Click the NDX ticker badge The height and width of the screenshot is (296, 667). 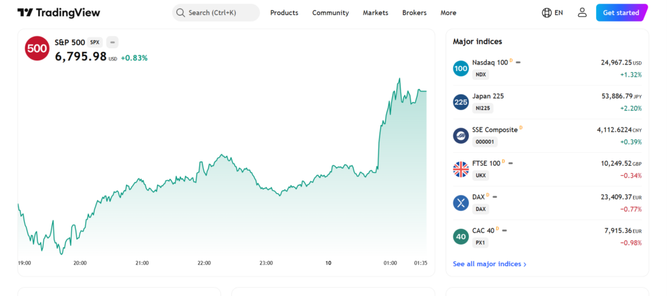pyautogui.click(x=481, y=75)
